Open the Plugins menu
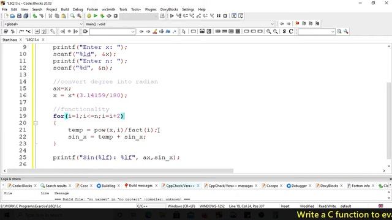This screenshot has width=392, height=220. tap(151, 10)
